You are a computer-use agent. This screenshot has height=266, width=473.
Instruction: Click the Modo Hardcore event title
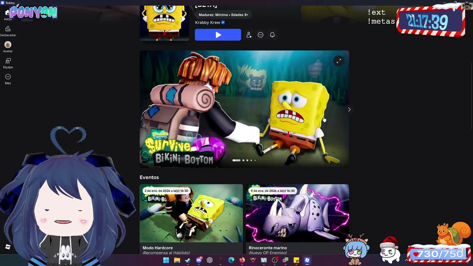pyautogui.click(x=158, y=248)
